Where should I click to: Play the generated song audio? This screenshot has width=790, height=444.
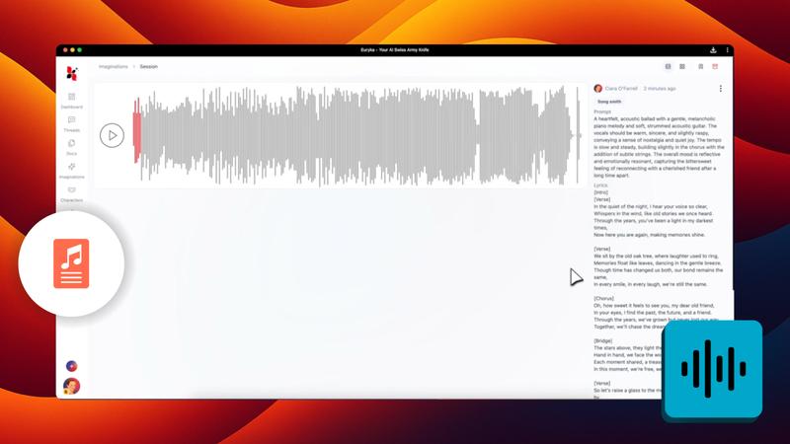point(112,135)
